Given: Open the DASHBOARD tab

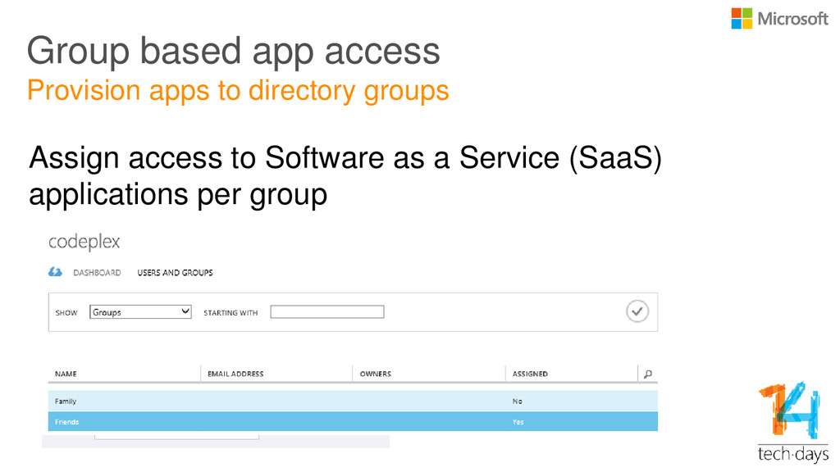Looking at the screenshot, I should point(97,273).
